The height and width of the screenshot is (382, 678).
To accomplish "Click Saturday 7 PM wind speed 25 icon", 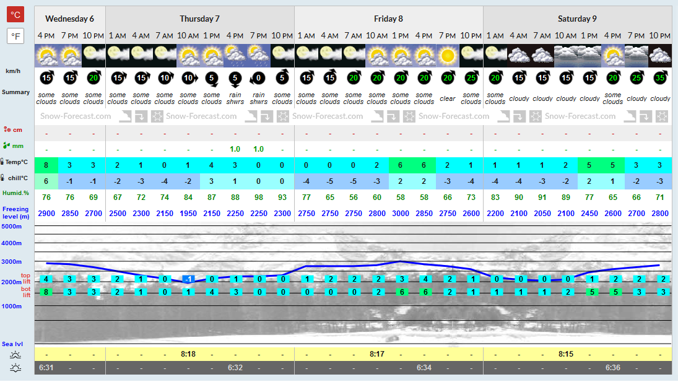I will coord(637,78).
